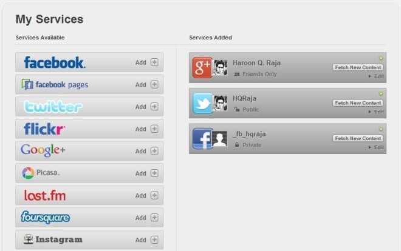The height and width of the screenshot is (251, 401).
Task: Click Haroon Q. Raja profile photo thumbnail
Action: [220, 67]
